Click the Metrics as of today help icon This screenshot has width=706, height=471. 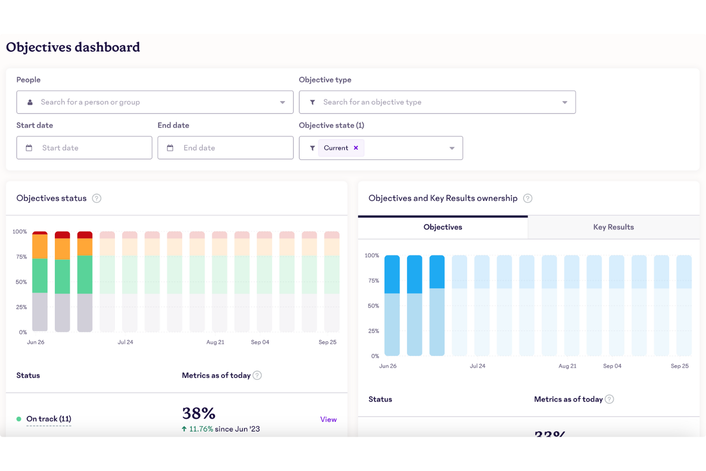(x=258, y=376)
